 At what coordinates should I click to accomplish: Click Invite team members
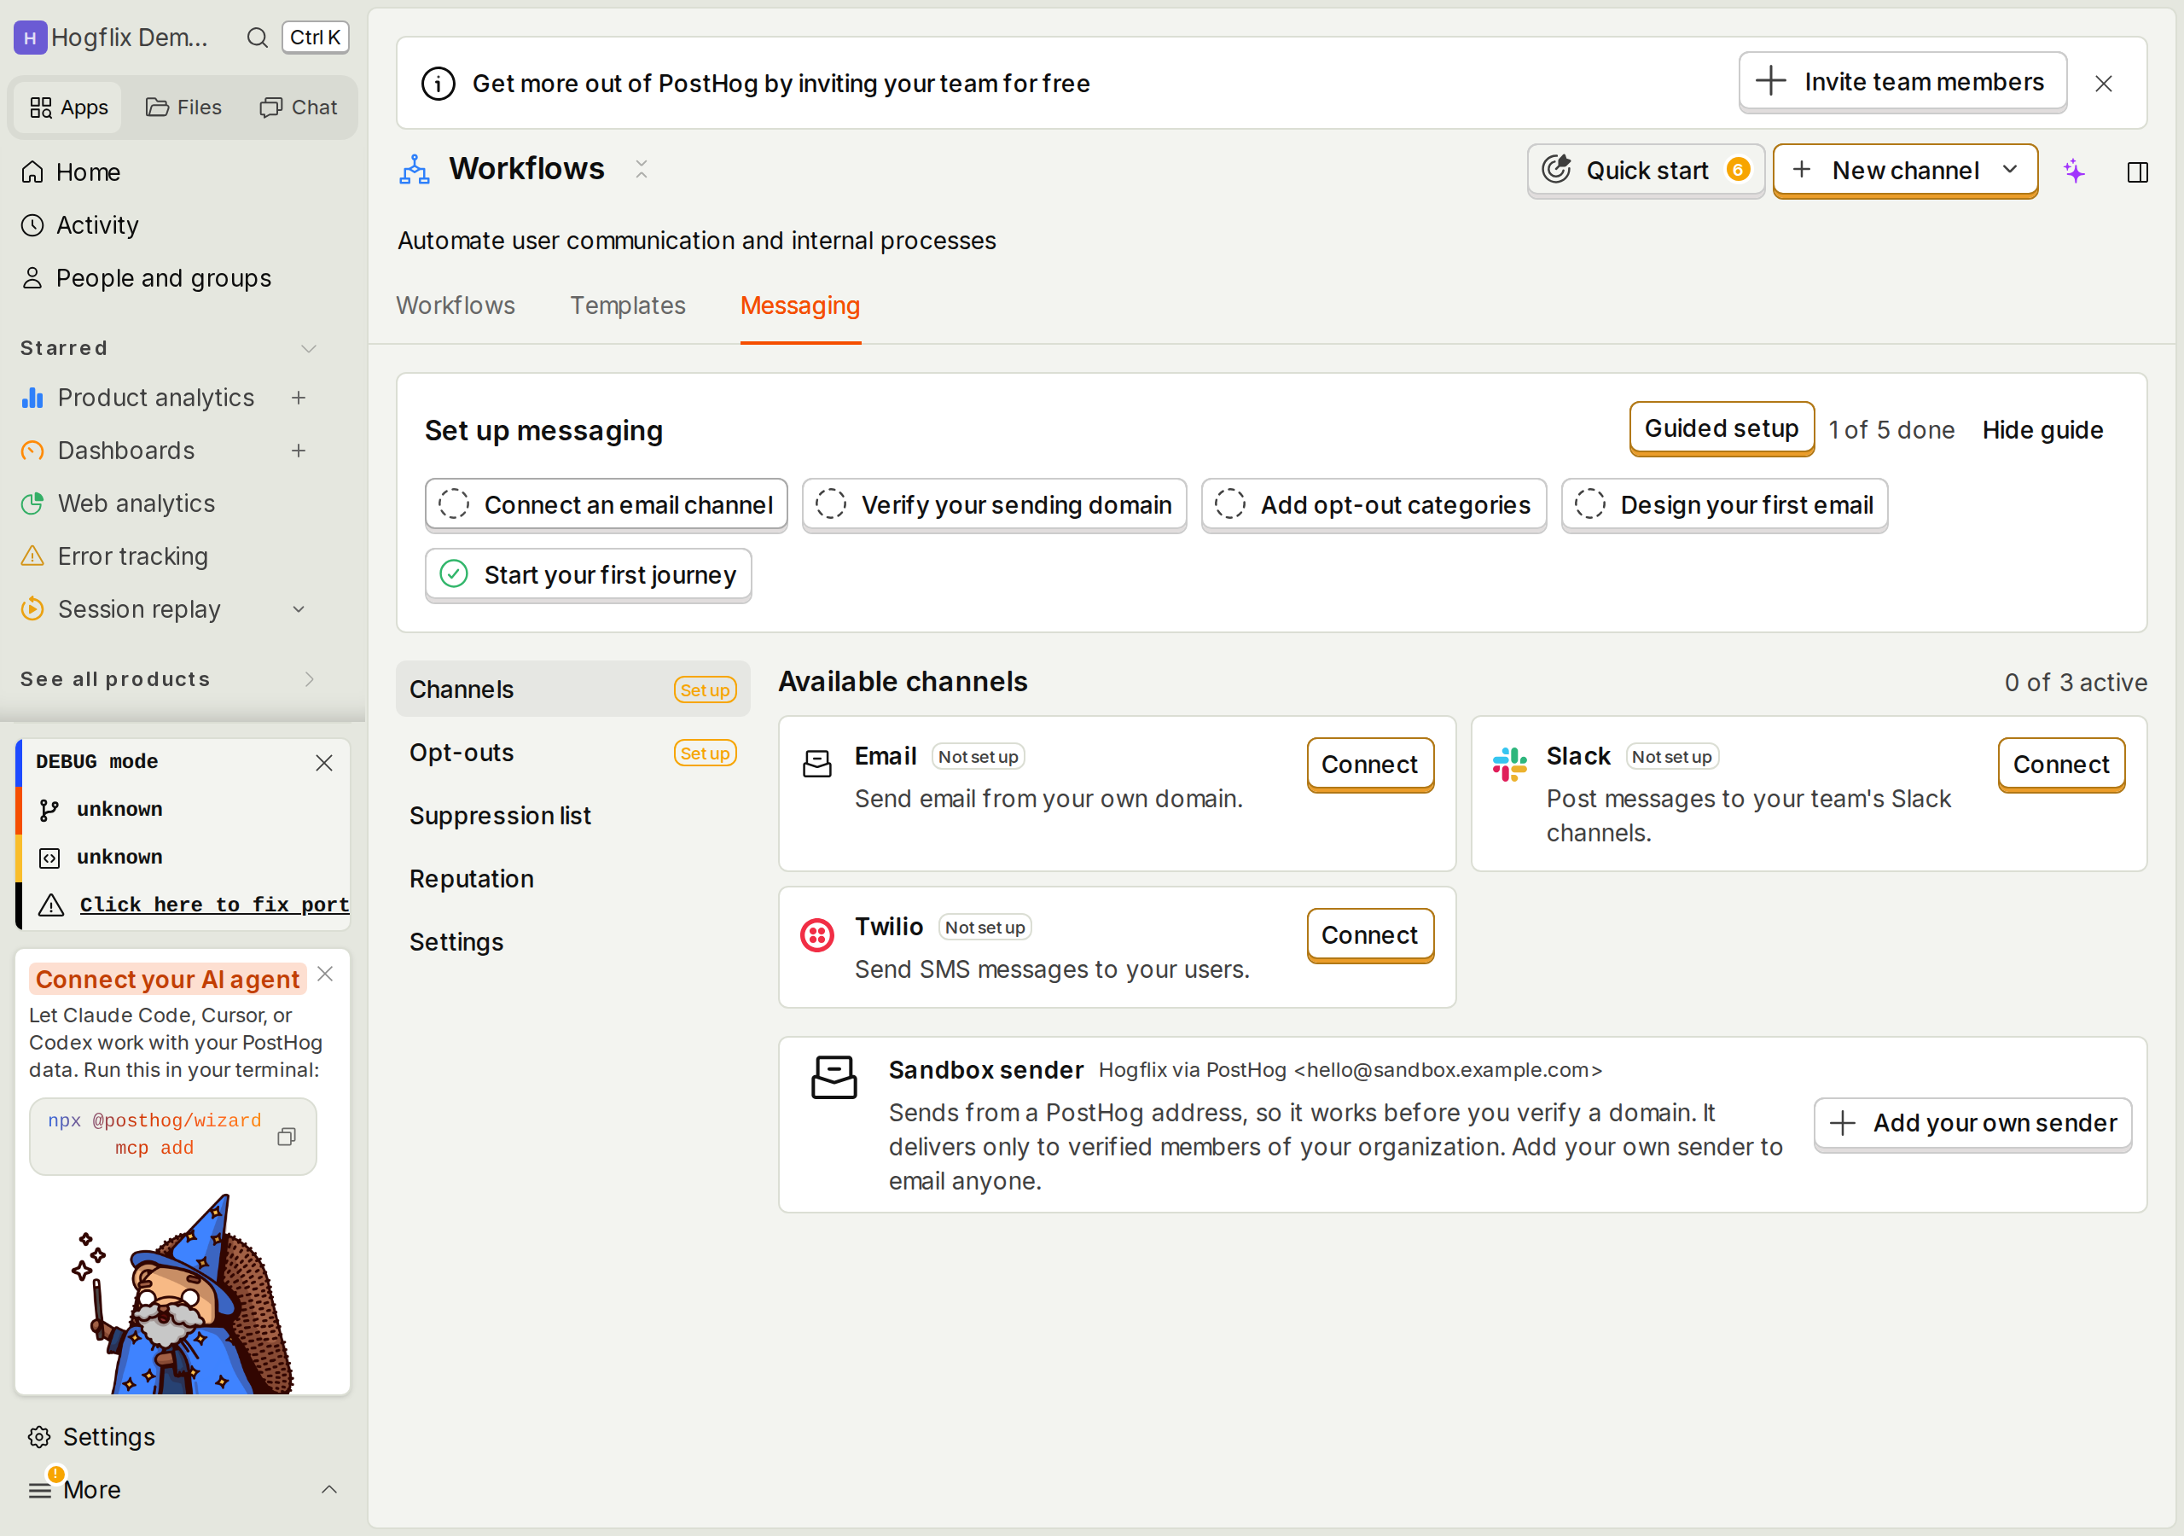[x=1902, y=82]
